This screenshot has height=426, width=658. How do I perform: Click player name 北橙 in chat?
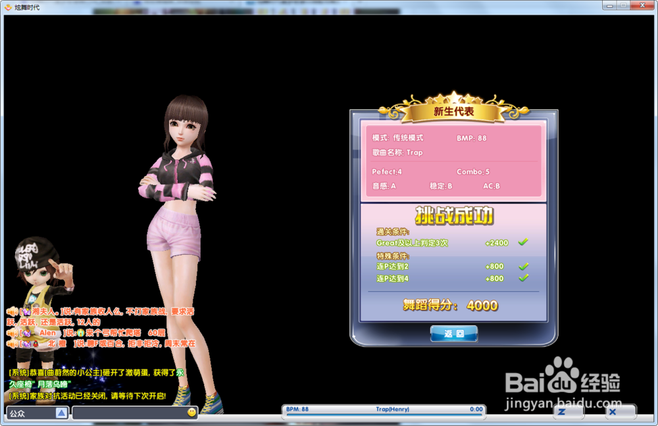point(57,344)
